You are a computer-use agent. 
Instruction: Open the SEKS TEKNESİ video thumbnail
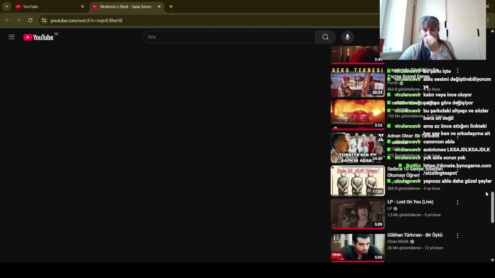tap(358, 82)
